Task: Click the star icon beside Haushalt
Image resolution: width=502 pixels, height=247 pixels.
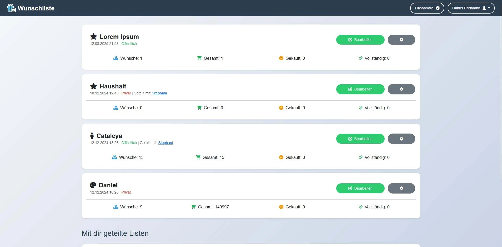Action: [x=93, y=86]
